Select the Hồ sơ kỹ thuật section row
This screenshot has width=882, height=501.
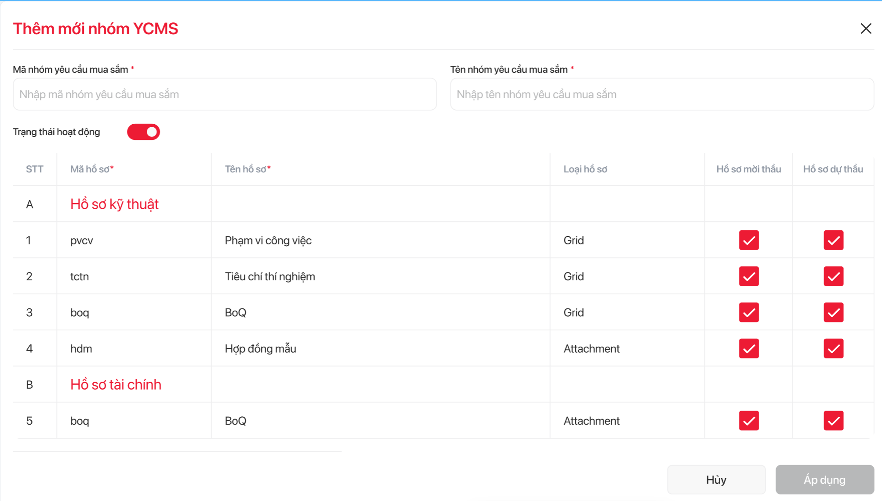click(114, 204)
